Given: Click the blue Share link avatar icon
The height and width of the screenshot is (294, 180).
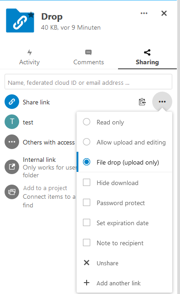Looking at the screenshot, I should point(12,102).
